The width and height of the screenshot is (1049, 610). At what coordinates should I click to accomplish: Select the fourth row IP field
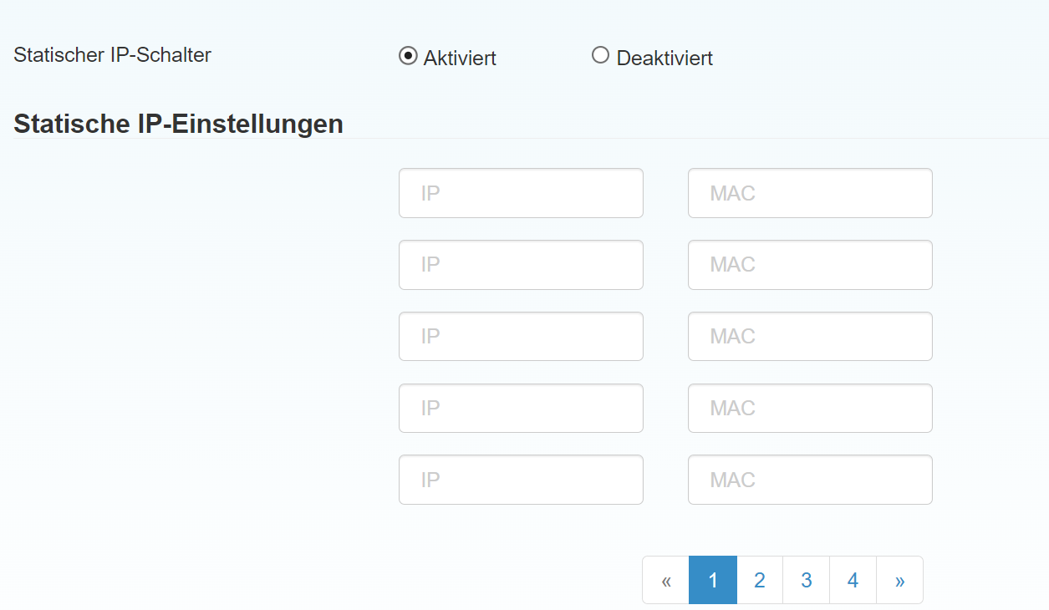coord(521,409)
